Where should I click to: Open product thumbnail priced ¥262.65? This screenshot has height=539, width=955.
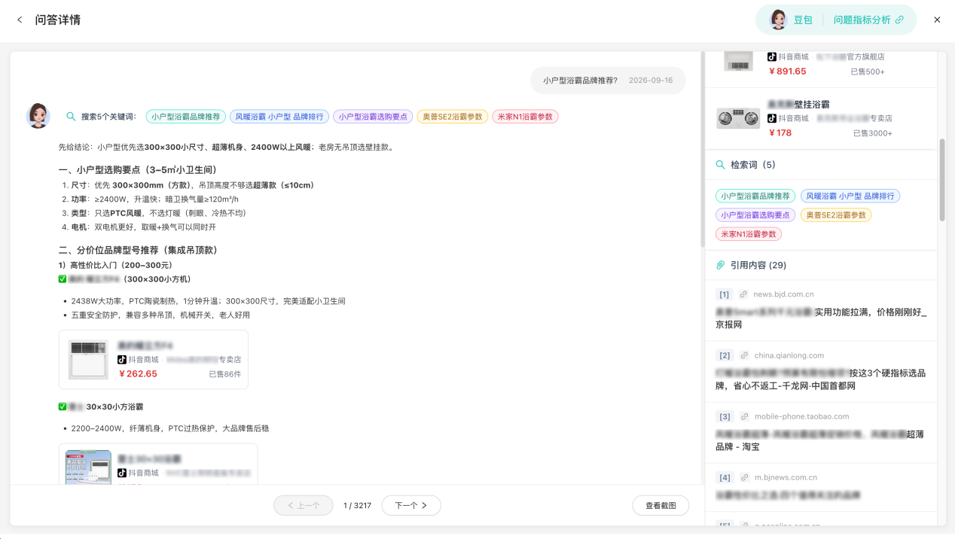tap(88, 359)
